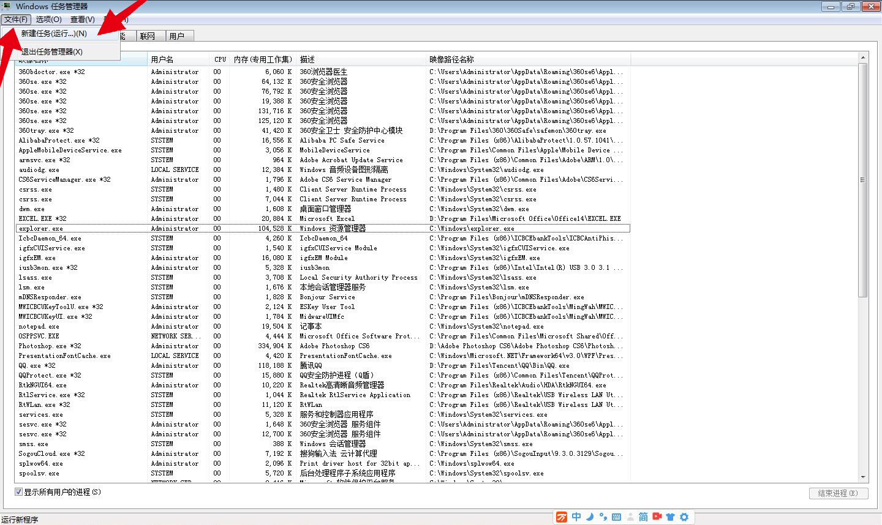Toggle Chinese/English mode via the 中 icon

pyautogui.click(x=576, y=517)
